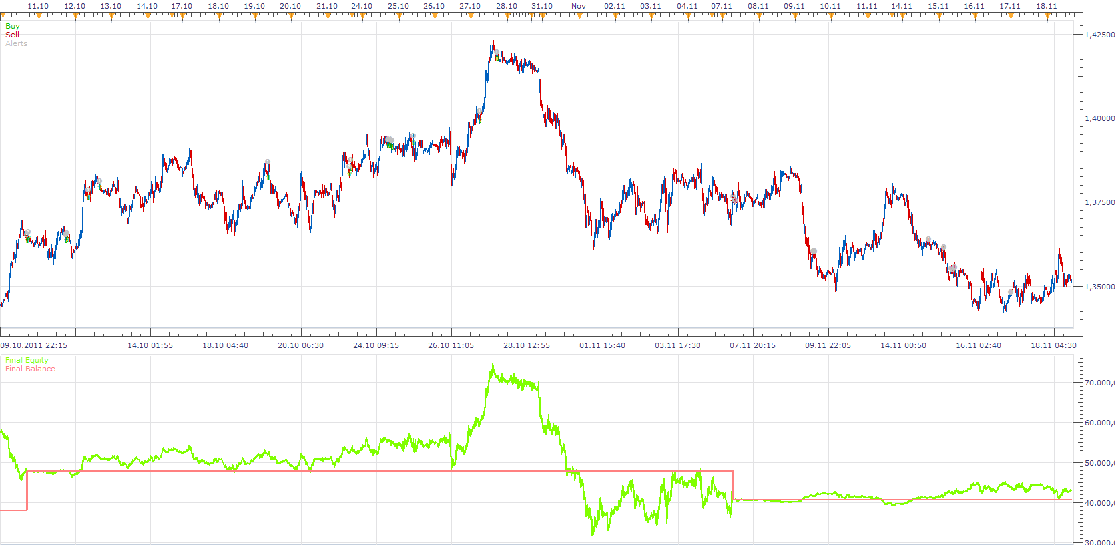Click the 08.11 date label on top axis
This screenshot has height=545, width=1116.
coord(758,6)
